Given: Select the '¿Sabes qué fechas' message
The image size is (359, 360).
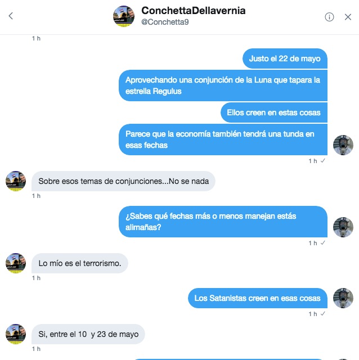Looking at the screenshot, I should 223,222.
